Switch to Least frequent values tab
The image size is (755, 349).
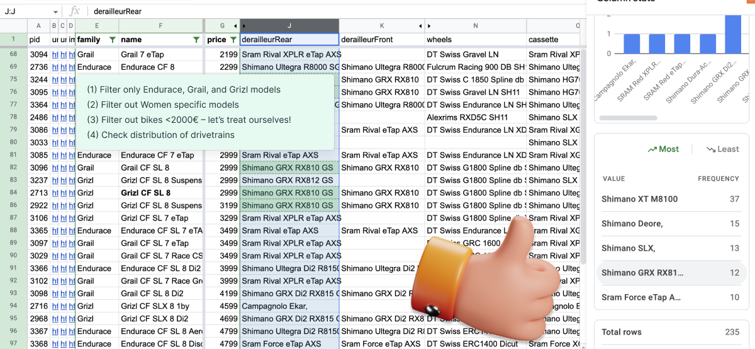pos(722,149)
